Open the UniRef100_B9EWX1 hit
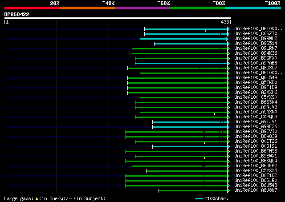The width and height of the screenshot is (285, 202). pos(256,156)
